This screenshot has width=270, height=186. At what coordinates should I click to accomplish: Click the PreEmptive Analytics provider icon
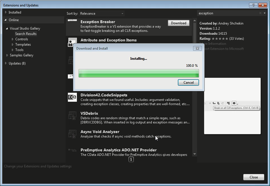pos(72,150)
